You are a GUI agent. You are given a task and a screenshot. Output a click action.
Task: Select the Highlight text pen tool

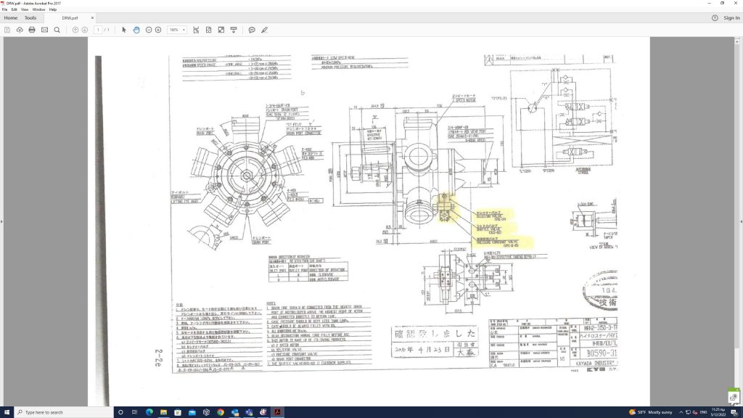coord(264,30)
